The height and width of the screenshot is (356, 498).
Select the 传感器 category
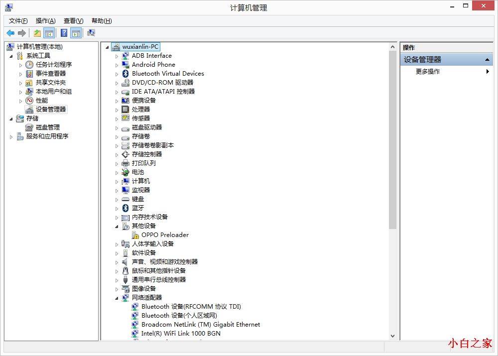point(141,119)
